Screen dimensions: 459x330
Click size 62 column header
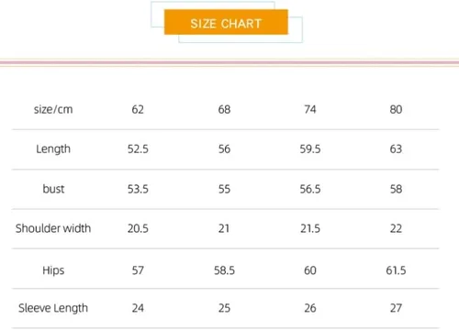138,109
